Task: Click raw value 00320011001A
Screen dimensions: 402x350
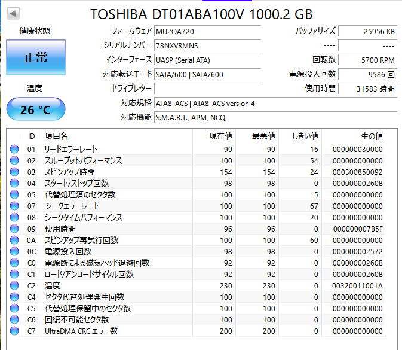Action: click(357, 286)
